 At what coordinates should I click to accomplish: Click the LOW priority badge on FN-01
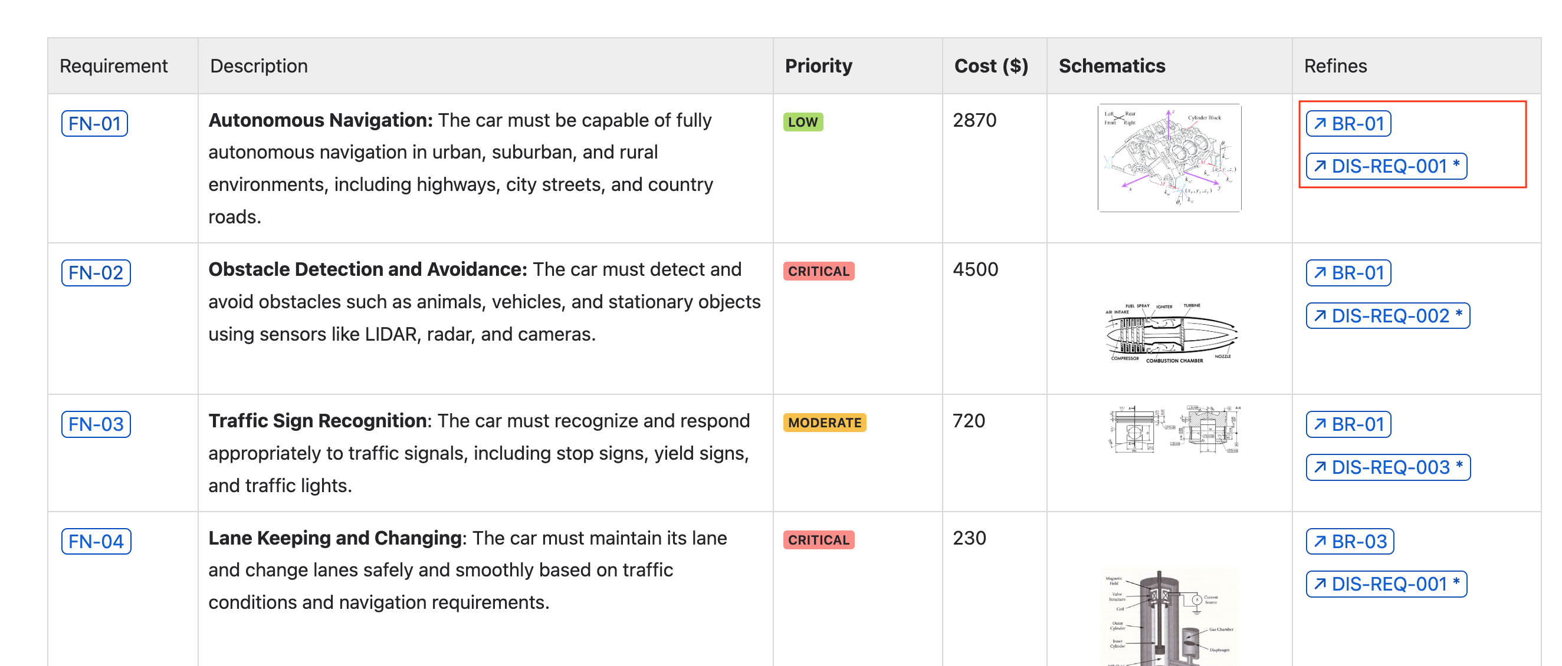pos(802,121)
